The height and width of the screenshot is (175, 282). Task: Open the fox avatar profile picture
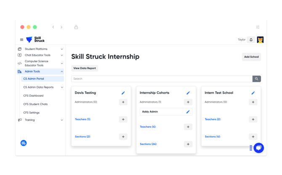point(260,40)
